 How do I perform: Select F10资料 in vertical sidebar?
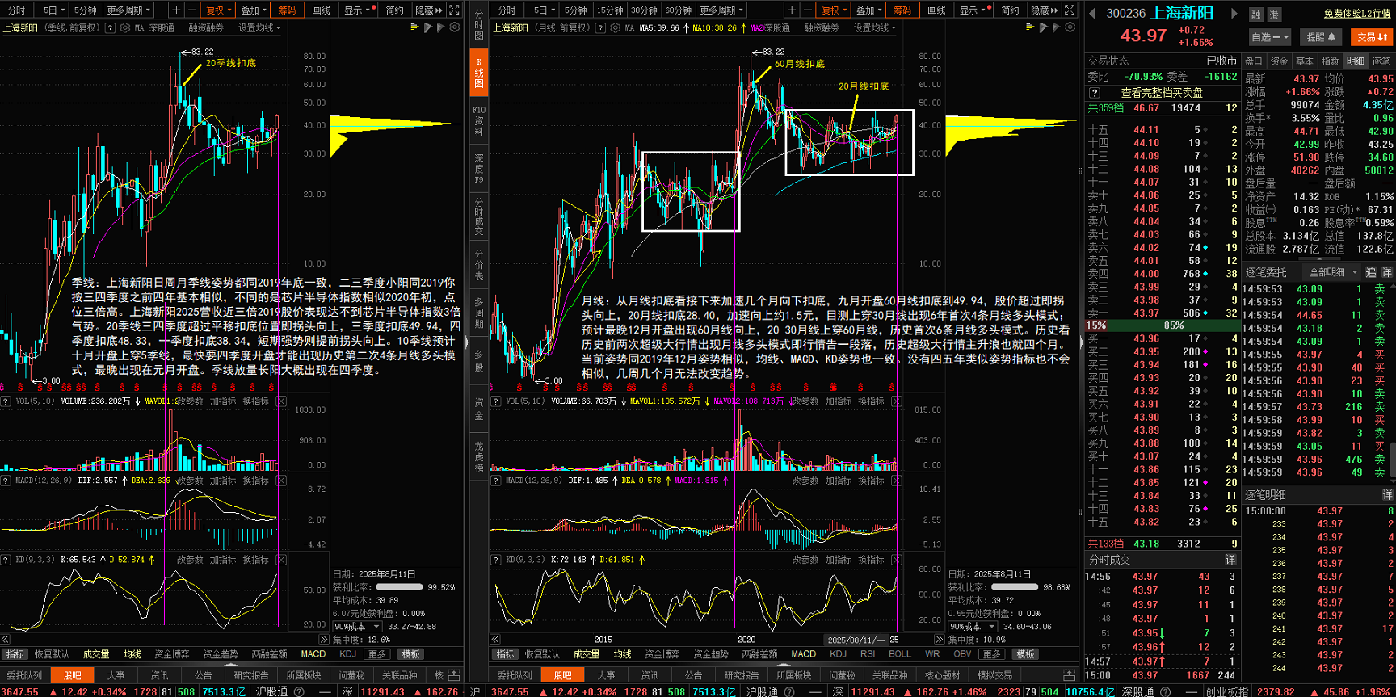(479, 120)
